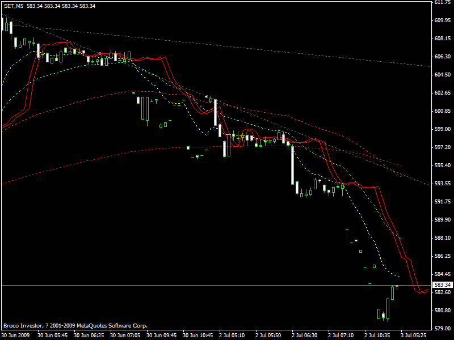Click price level 584.45 on the scale
Screen dimensions: 454x340
pyautogui.click(x=443, y=274)
